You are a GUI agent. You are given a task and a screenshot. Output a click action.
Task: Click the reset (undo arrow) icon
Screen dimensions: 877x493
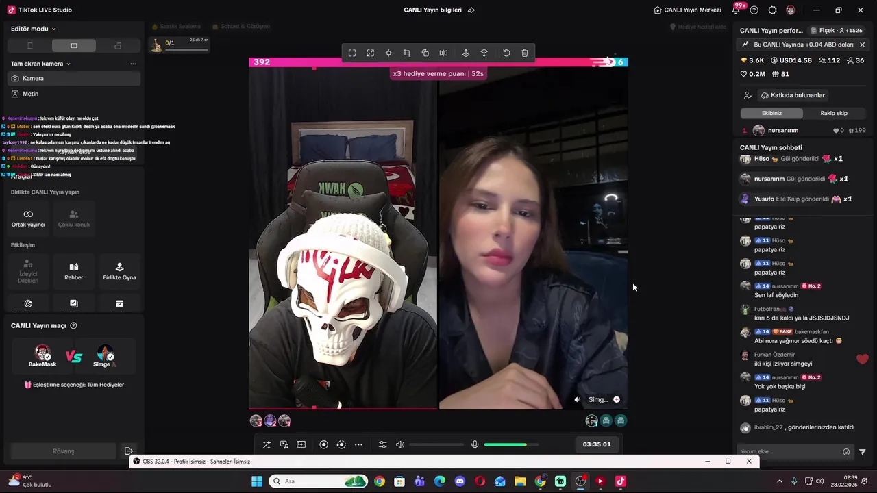coord(506,53)
